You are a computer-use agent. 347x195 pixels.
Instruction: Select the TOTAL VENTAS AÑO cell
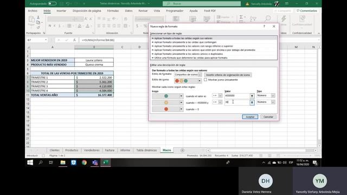(x=53, y=95)
